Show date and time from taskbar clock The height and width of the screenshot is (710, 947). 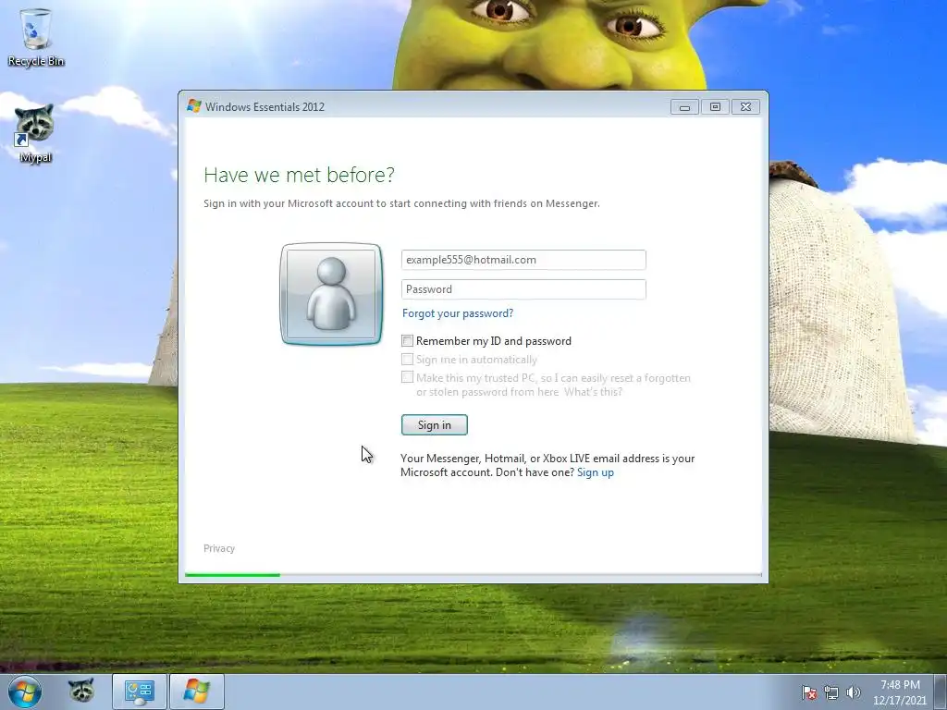coord(900,692)
